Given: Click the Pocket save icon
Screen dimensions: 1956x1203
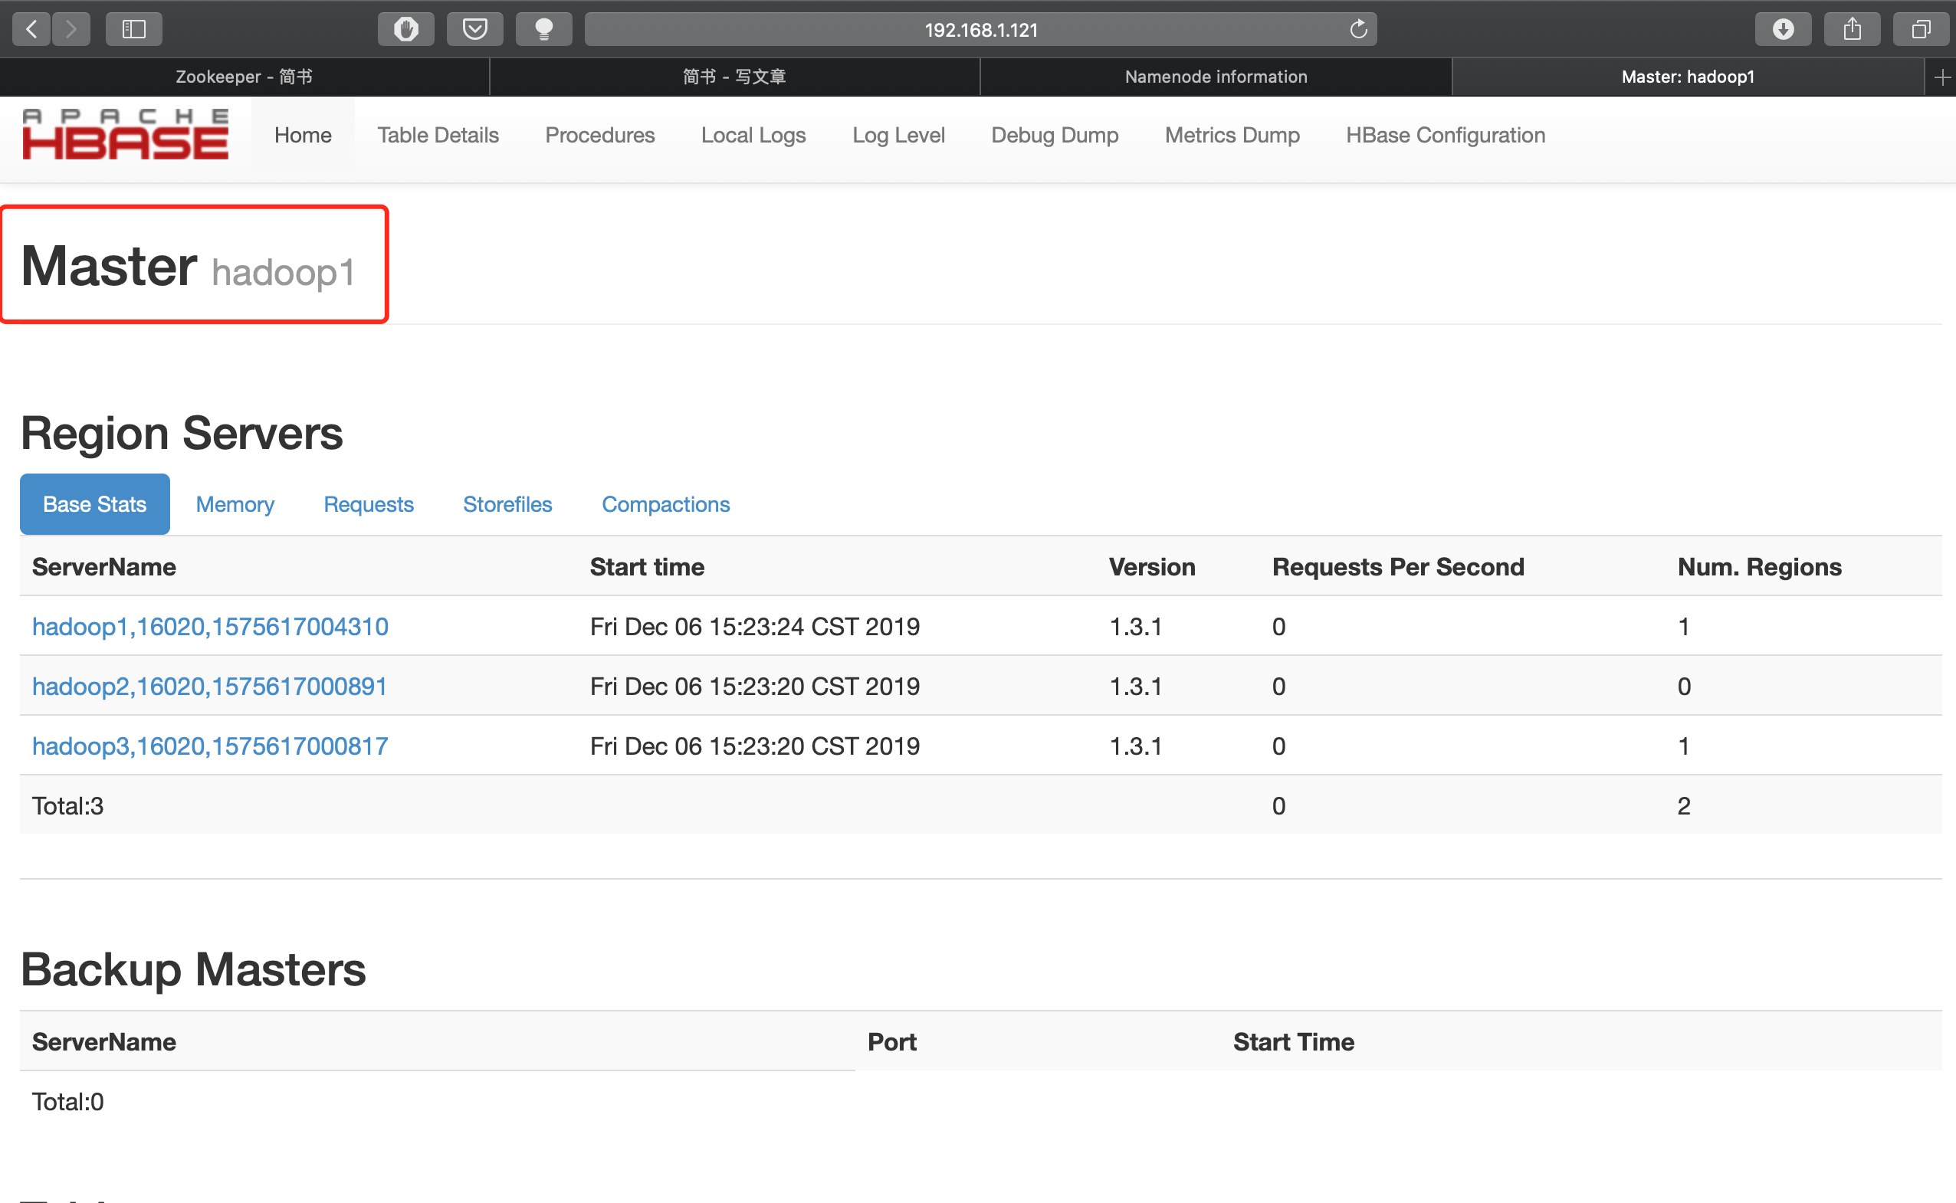Looking at the screenshot, I should (x=475, y=29).
